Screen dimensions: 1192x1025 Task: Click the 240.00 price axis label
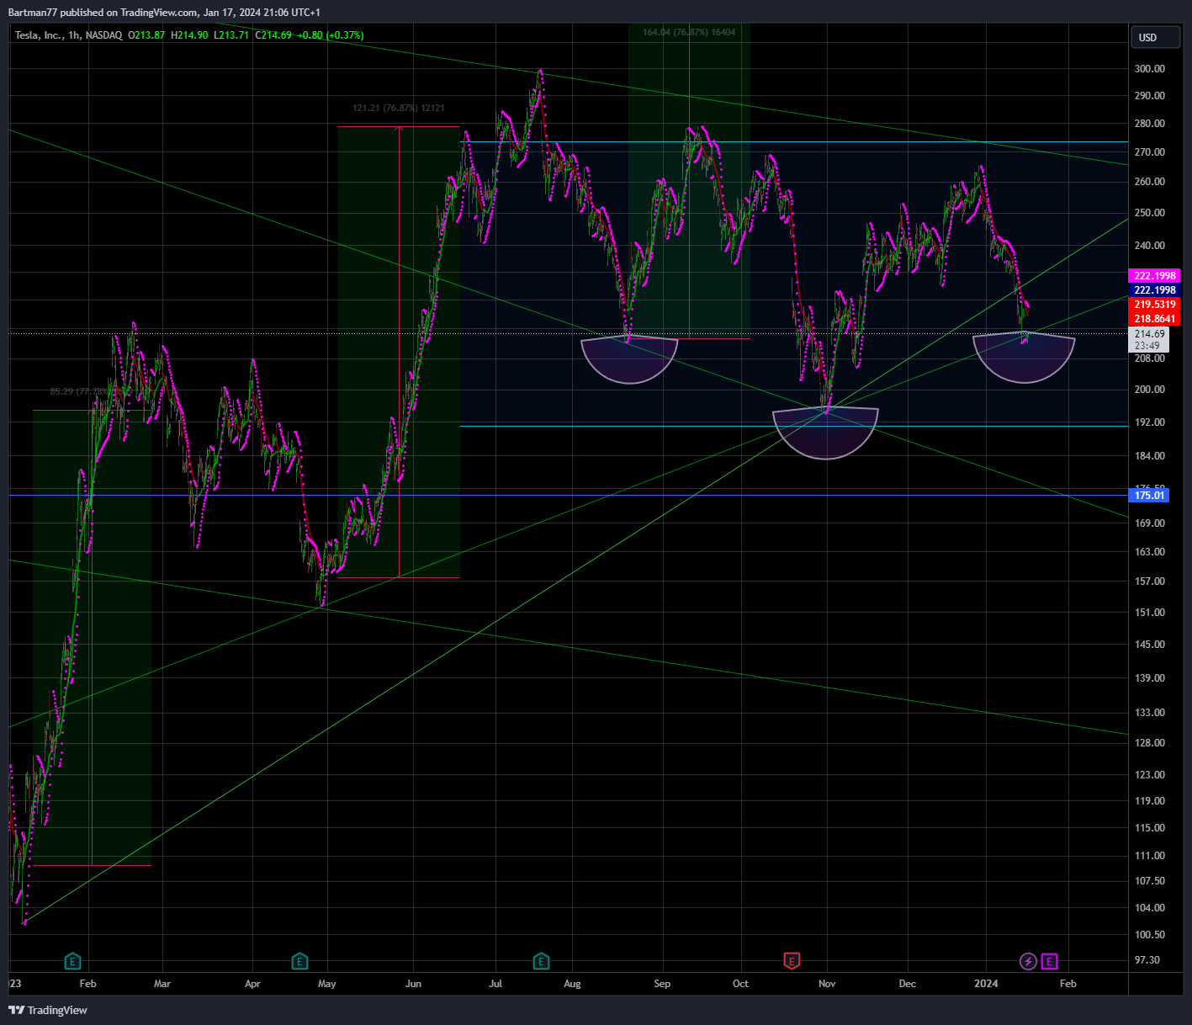(1150, 246)
